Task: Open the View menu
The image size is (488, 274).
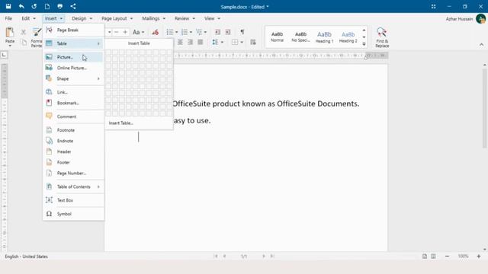Action: [212, 18]
